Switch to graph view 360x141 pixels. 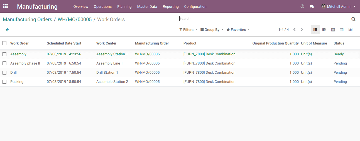tap(351, 29)
